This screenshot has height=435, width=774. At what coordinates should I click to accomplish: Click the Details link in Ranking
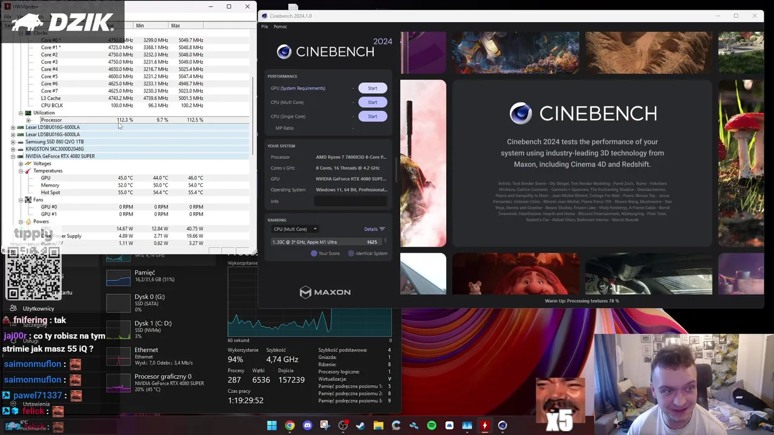click(x=371, y=229)
